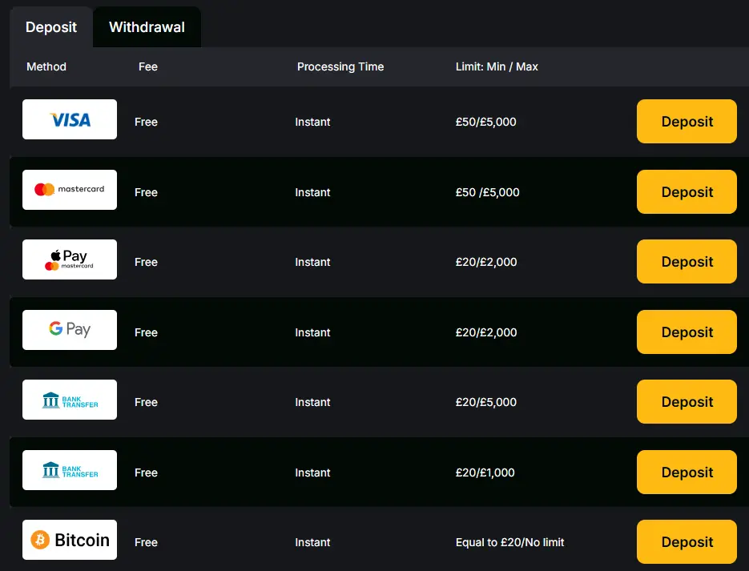Switch to the Withdrawal tab
This screenshot has height=571, width=749.
point(147,27)
